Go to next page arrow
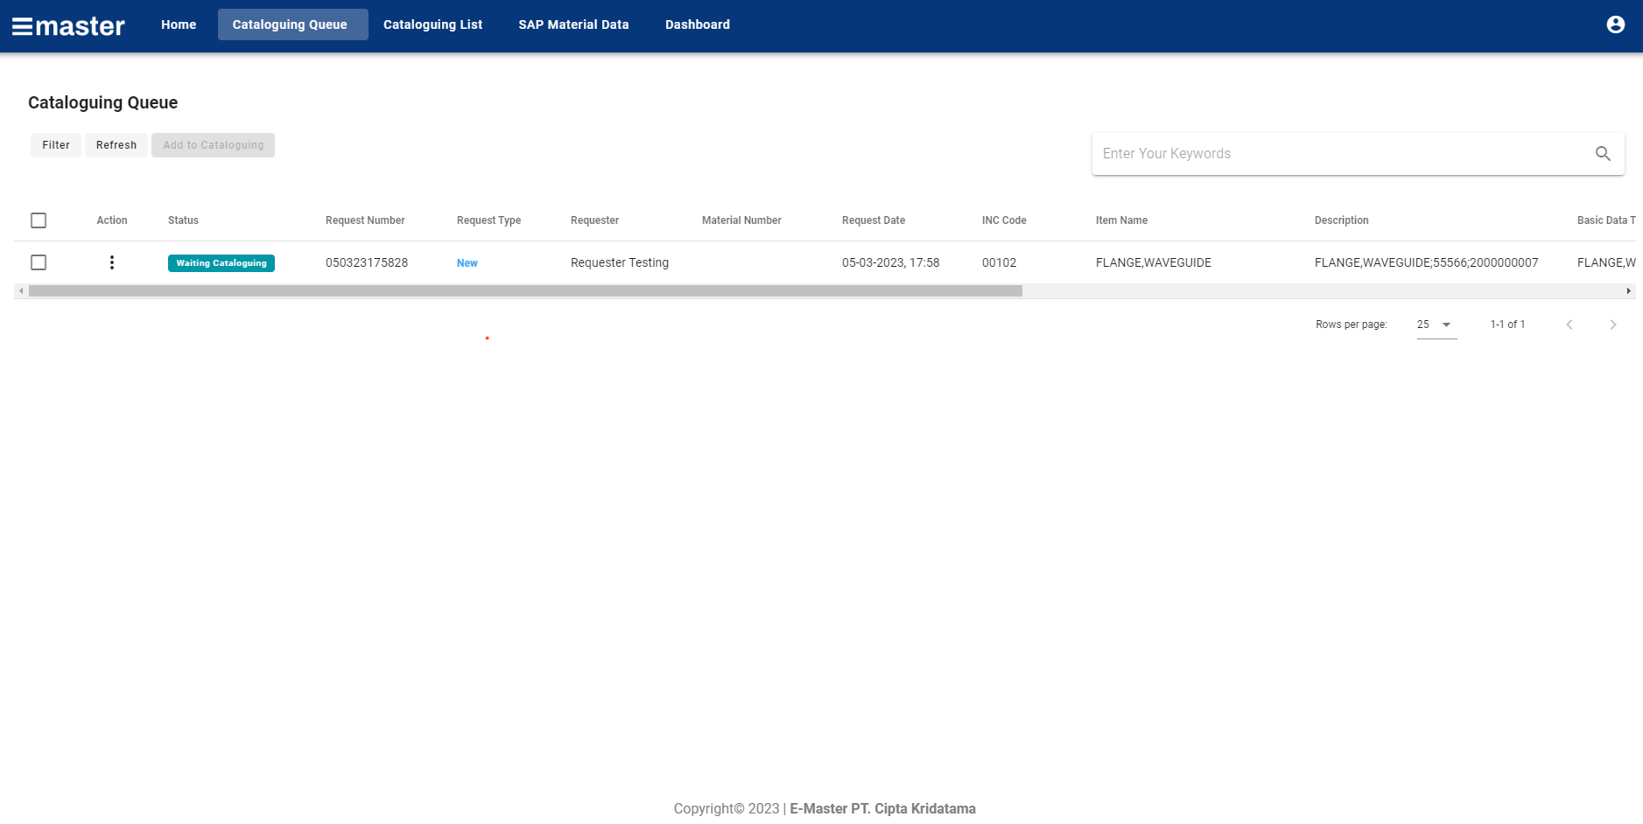 pyautogui.click(x=1612, y=325)
